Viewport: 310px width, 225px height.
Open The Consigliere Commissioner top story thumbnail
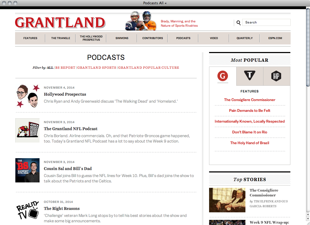click(227, 200)
